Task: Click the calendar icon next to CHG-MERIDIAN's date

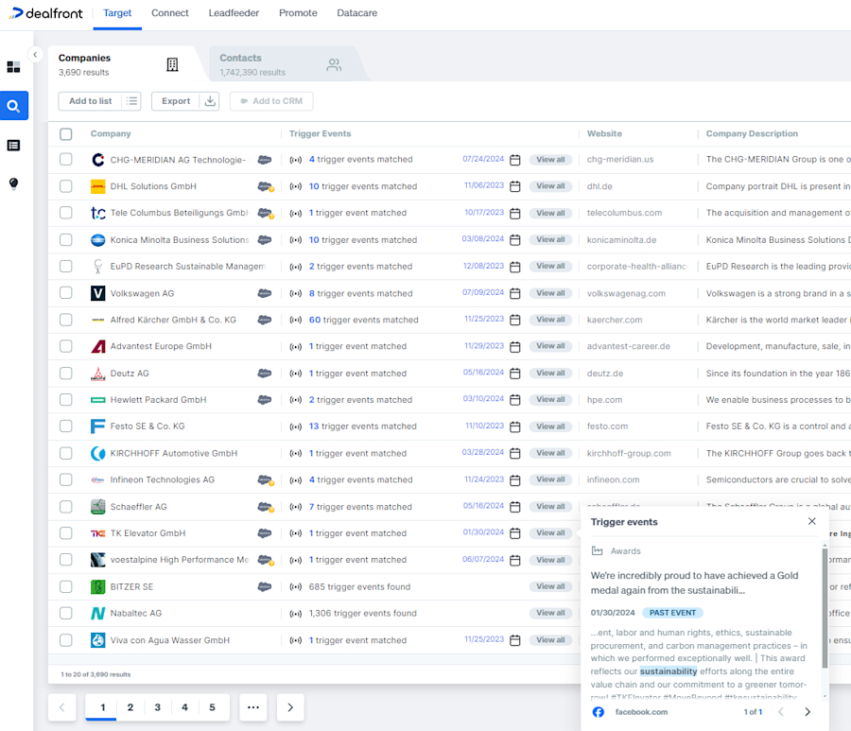Action: click(x=514, y=159)
